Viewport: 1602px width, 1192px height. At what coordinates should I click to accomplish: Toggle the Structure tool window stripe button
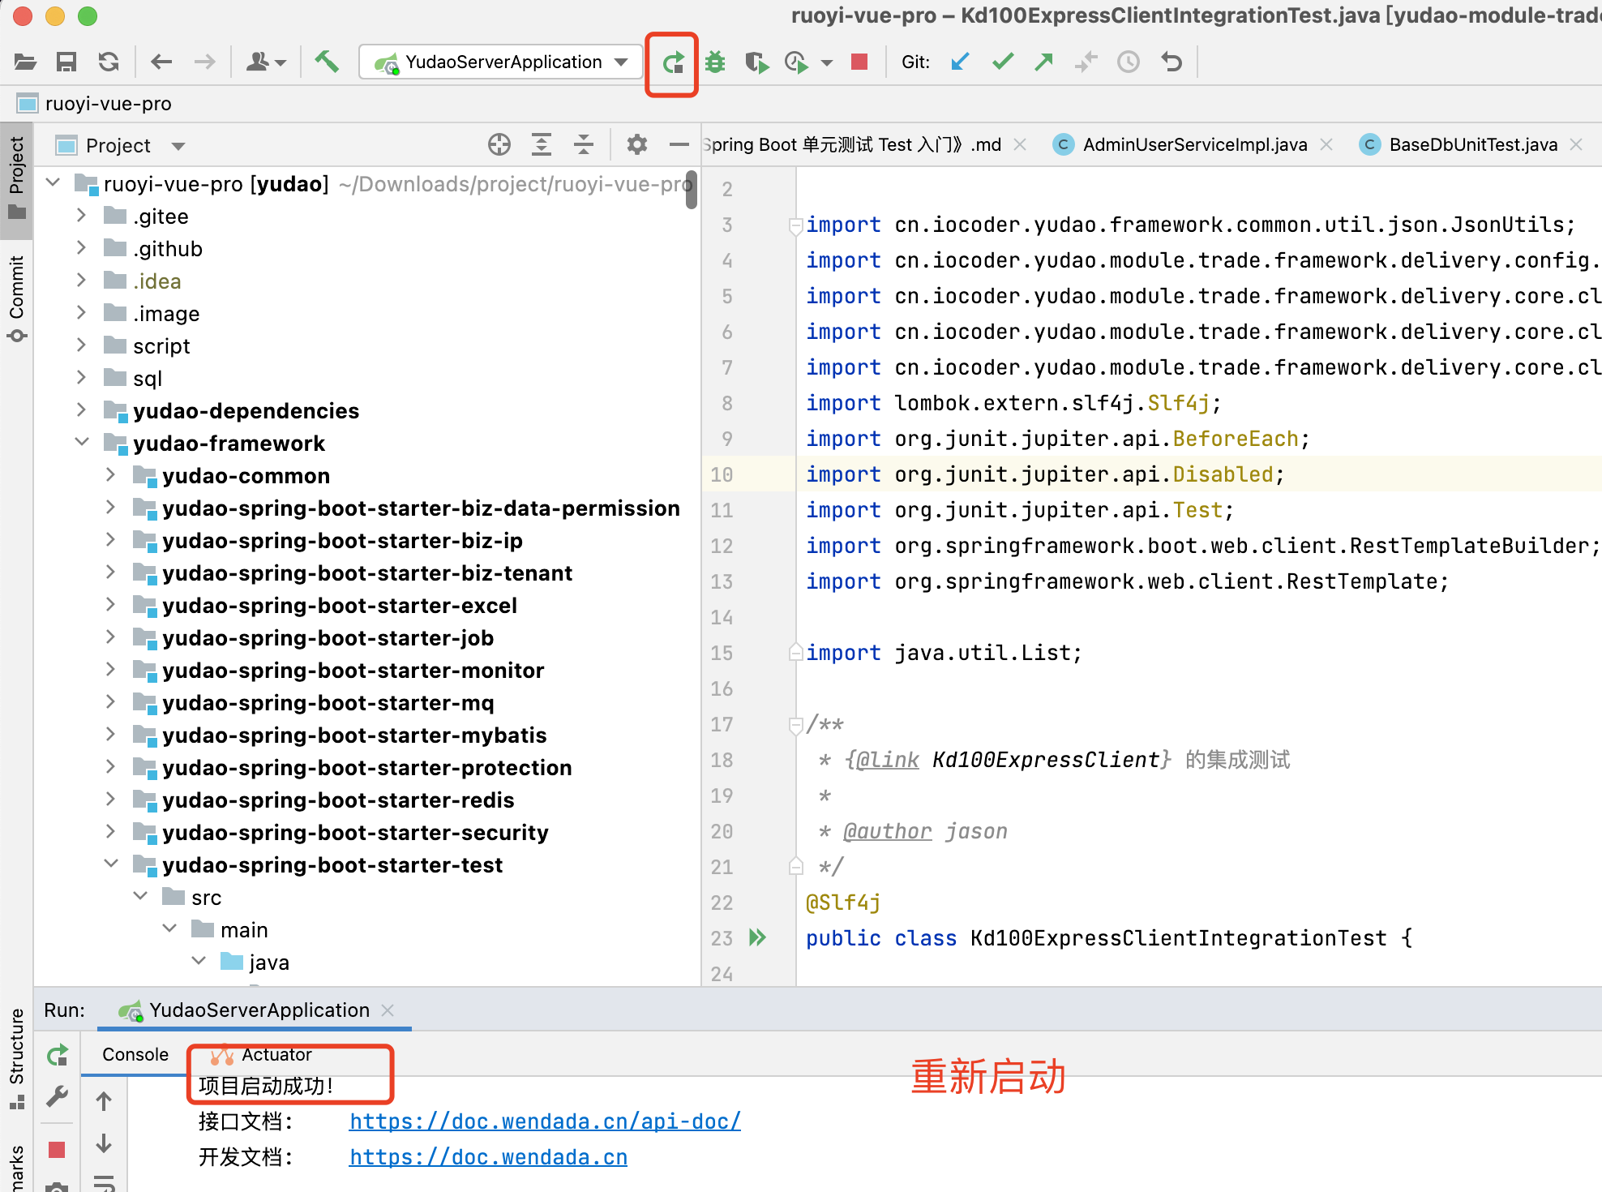[x=16, y=1058]
